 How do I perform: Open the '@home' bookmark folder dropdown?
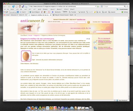(59, 9)
